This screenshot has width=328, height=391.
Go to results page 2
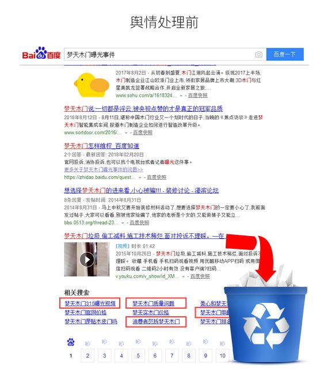87,356
